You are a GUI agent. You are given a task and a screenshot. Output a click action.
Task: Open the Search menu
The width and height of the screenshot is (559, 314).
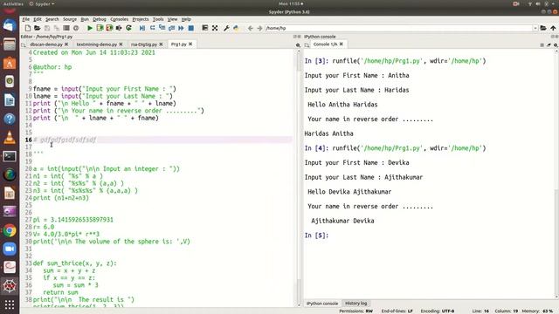(52, 19)
